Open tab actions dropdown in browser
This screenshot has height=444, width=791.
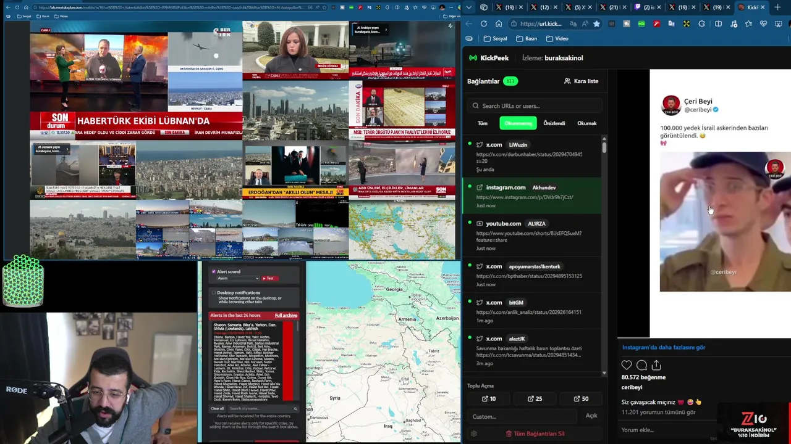click(x=469, y=7)
